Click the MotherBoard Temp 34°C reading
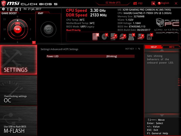Screen dimensions: 181x136 81,23
